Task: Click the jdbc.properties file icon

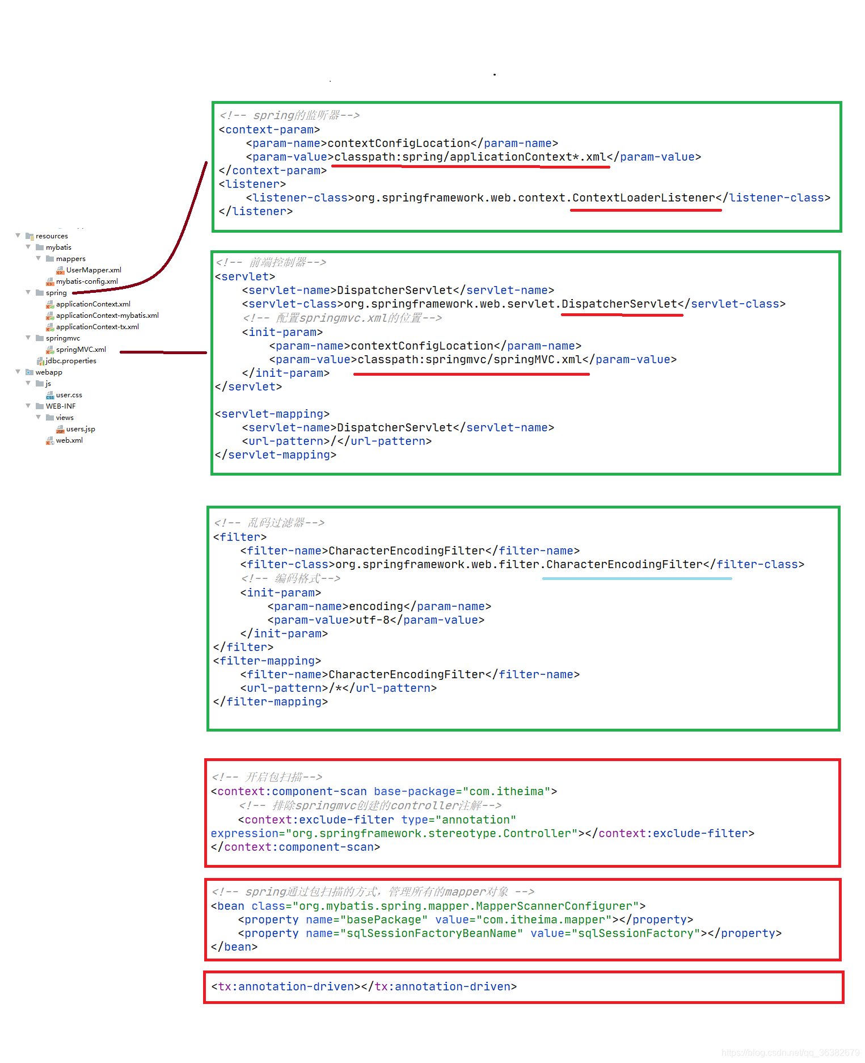Action: click(x=40, y=361)
